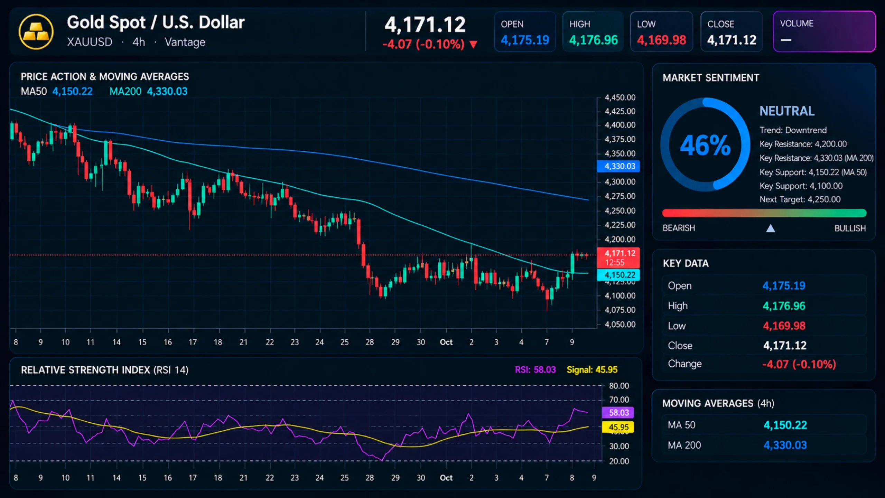Viewport: 885px width, 498px height.
Task: Click the Key Data High row value
Action: click(784, 306)
